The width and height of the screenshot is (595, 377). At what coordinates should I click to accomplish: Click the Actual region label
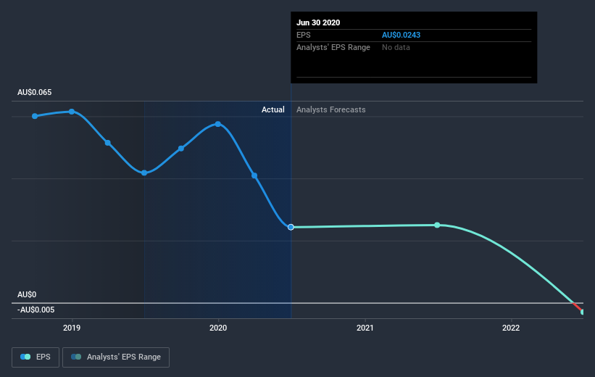pyautogui.click(x=272, y=109)
